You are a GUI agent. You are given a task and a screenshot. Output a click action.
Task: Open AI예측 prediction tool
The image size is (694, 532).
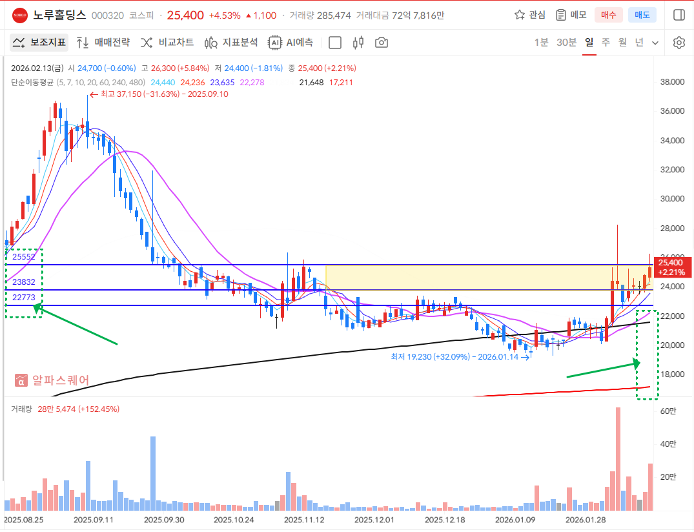(x=291, y=43)
